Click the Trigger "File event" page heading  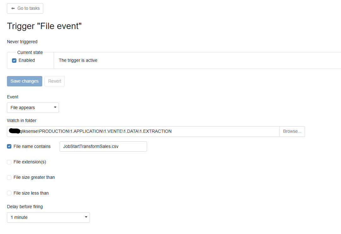pos(44,26)
